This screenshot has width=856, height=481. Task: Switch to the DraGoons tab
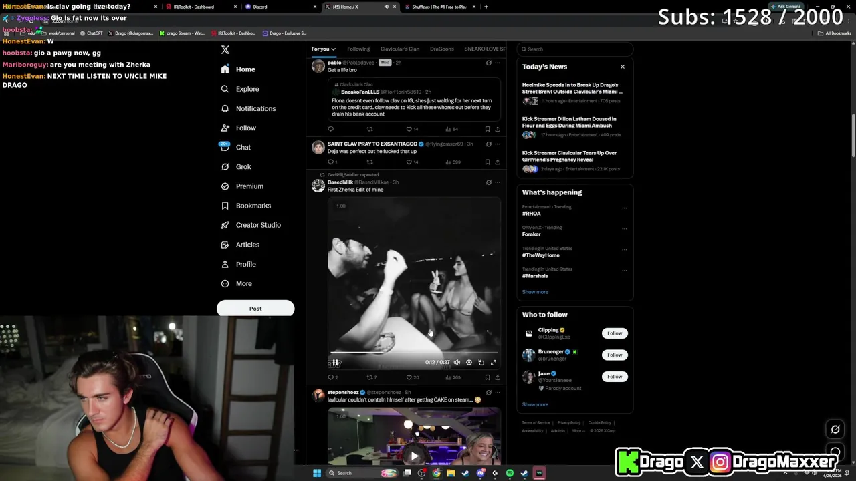442,49
